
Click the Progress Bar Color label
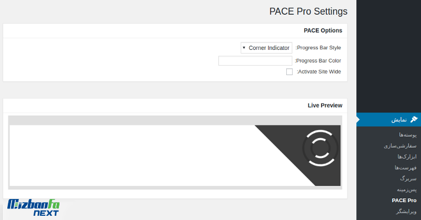tap(318, 61)
